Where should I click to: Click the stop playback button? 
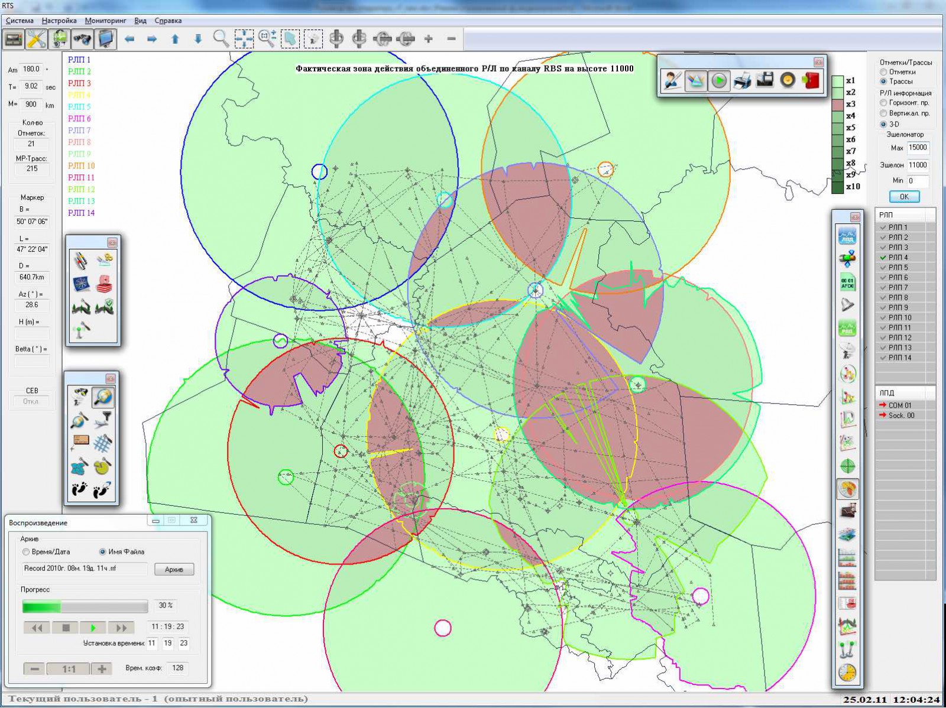[66, 628]
